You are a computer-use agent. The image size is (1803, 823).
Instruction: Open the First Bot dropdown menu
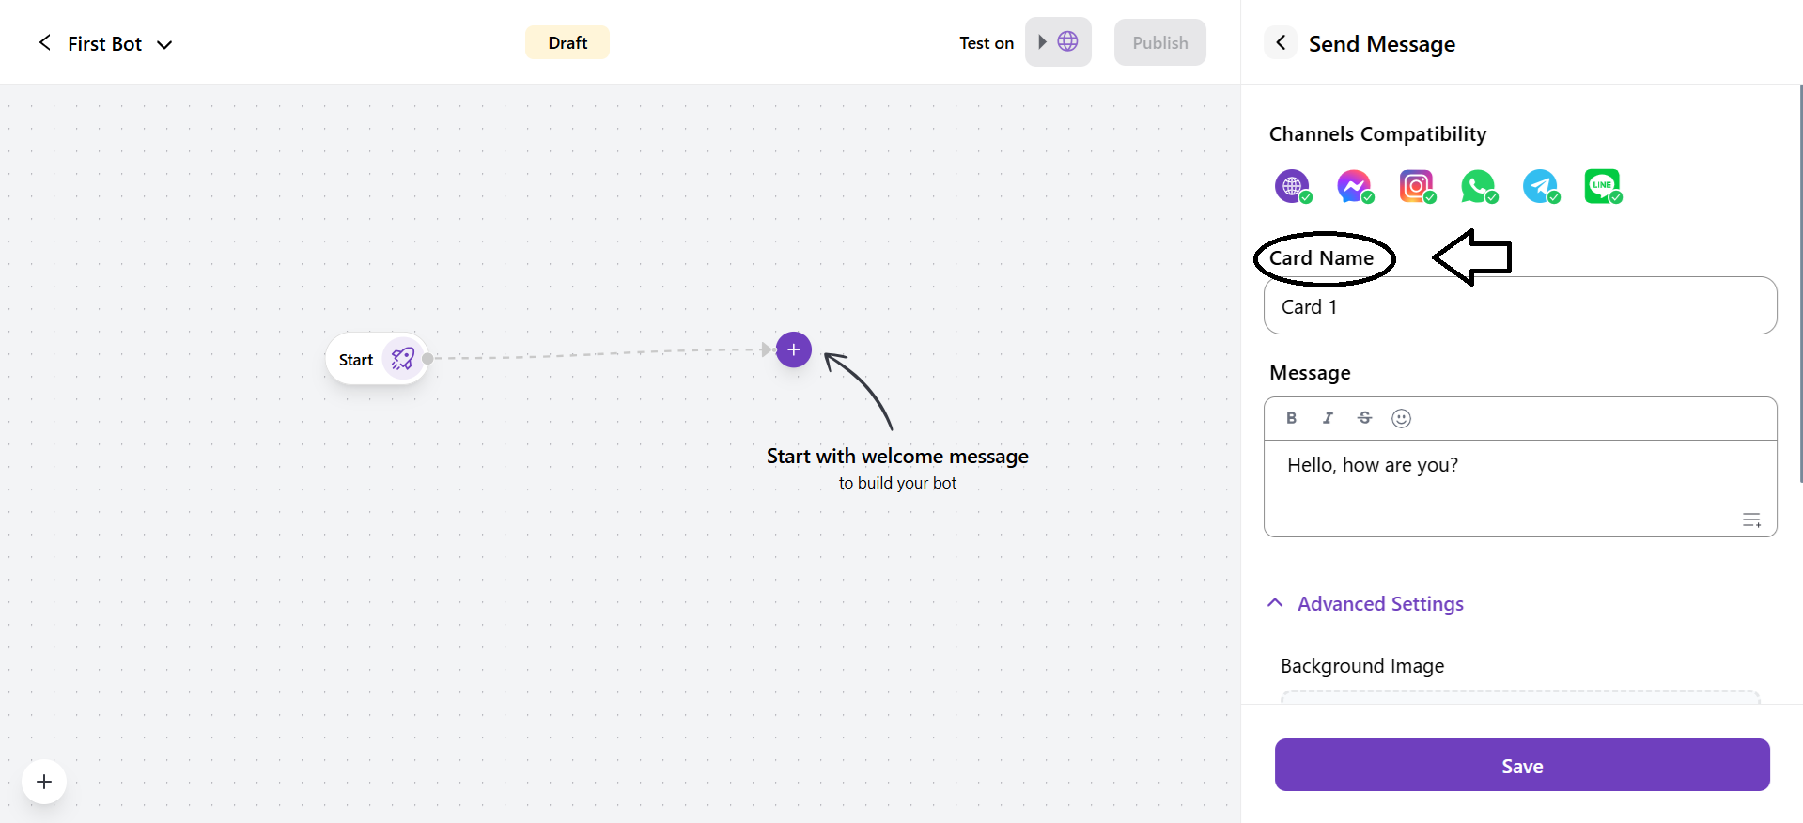164,44
